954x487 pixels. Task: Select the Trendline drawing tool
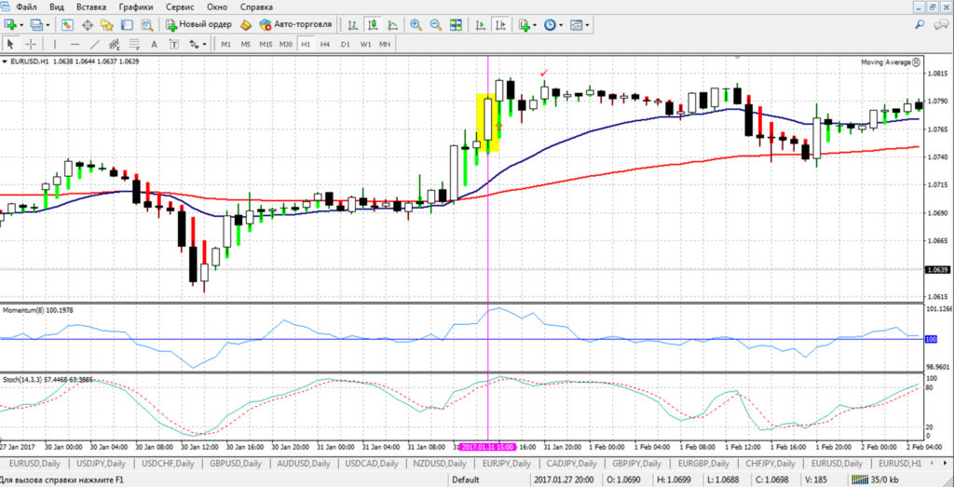94,45
